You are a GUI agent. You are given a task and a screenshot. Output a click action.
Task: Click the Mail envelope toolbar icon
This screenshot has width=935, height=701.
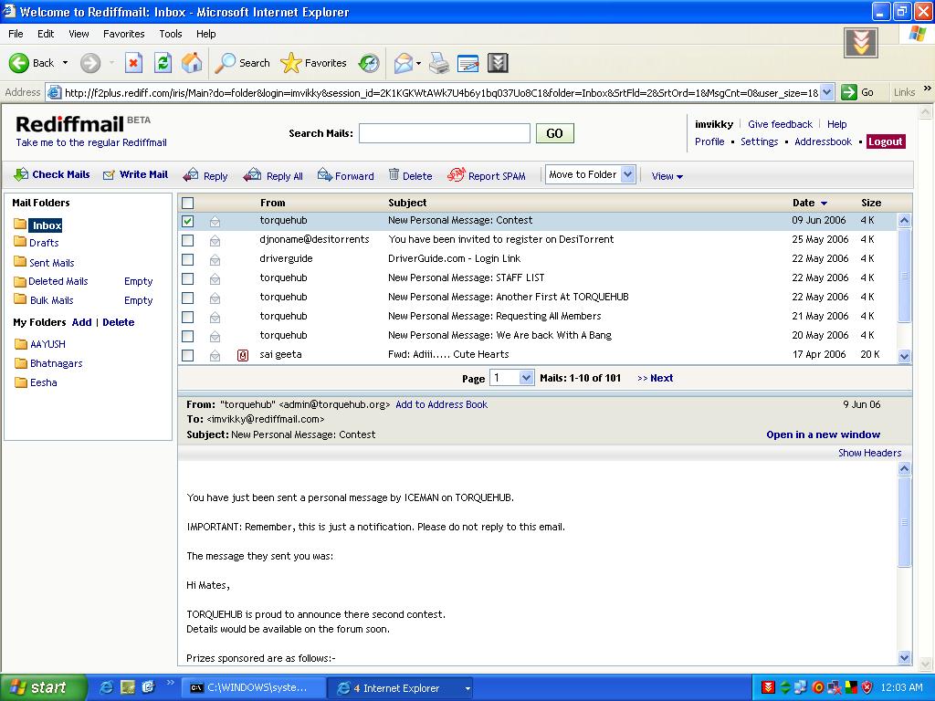(403, 63)
